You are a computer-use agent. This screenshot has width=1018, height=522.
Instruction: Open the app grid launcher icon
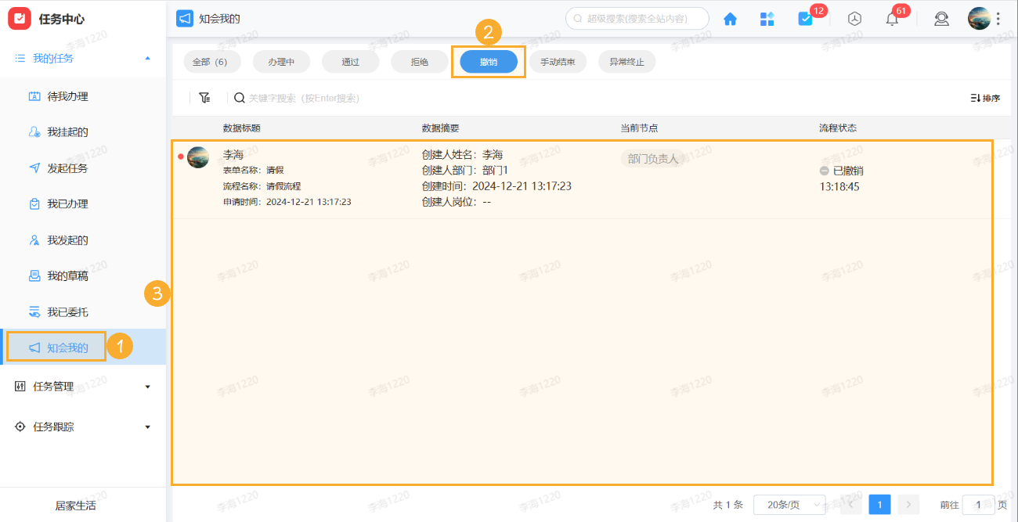point(767,18)
